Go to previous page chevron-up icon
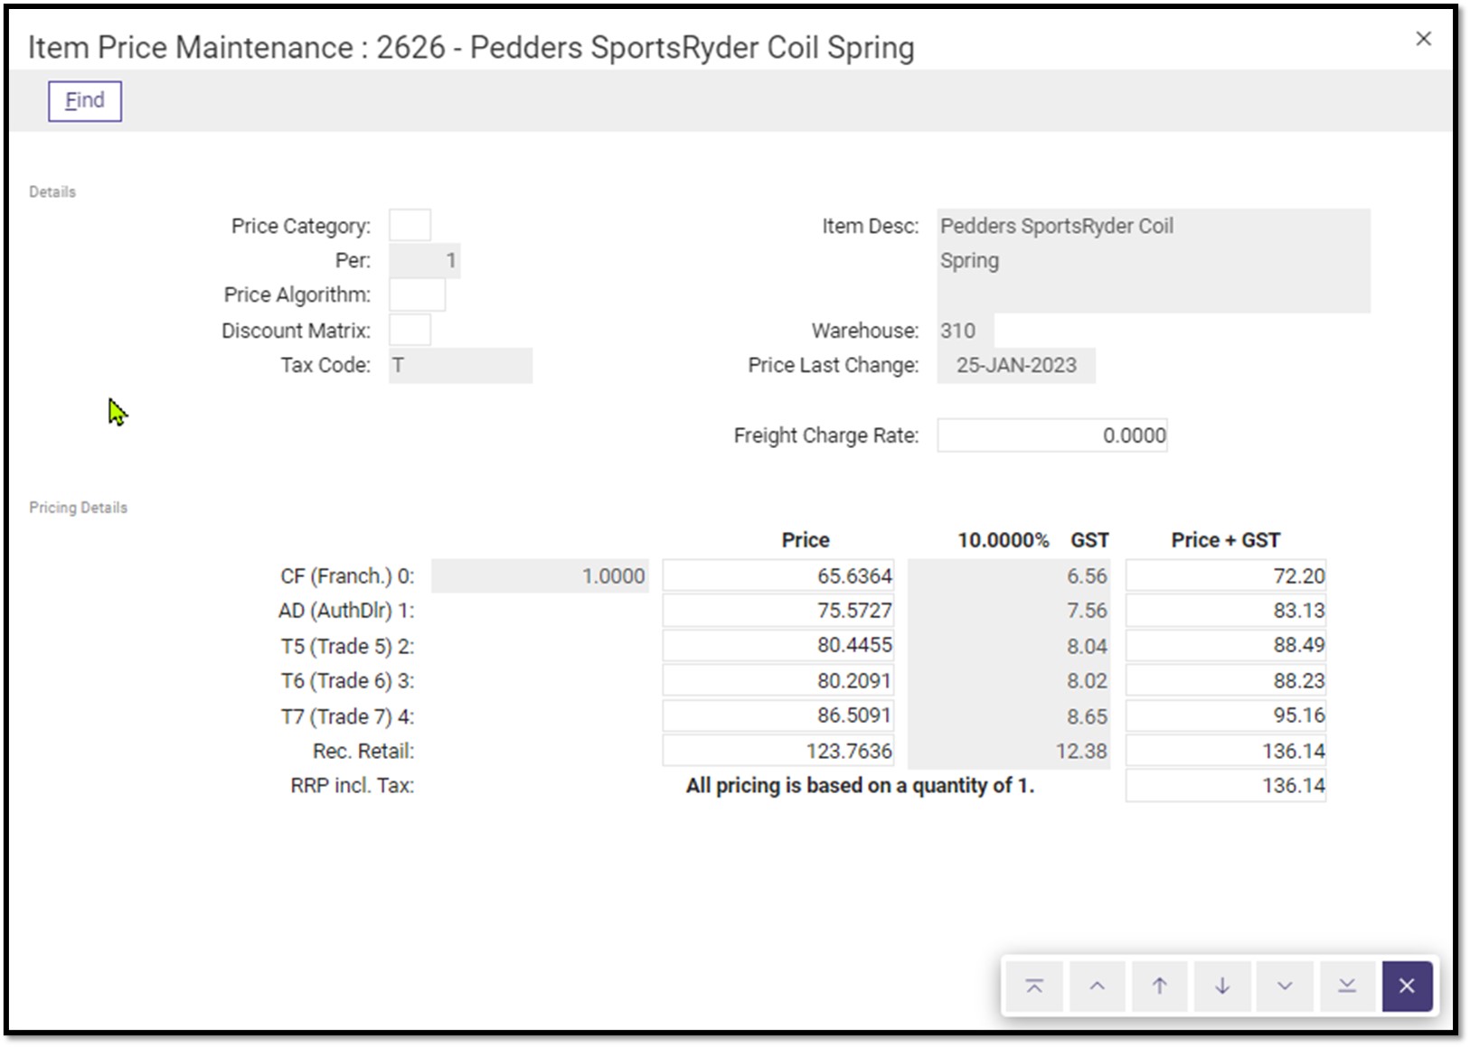Viewport: 1470px width, 1047px height. pyautogui.click(x=1097, y=986)
